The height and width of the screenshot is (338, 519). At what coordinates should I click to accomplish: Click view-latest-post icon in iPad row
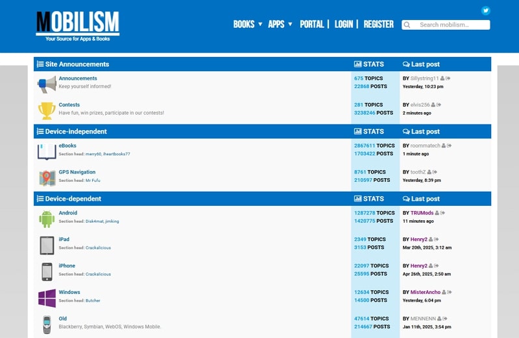(436, 240)
